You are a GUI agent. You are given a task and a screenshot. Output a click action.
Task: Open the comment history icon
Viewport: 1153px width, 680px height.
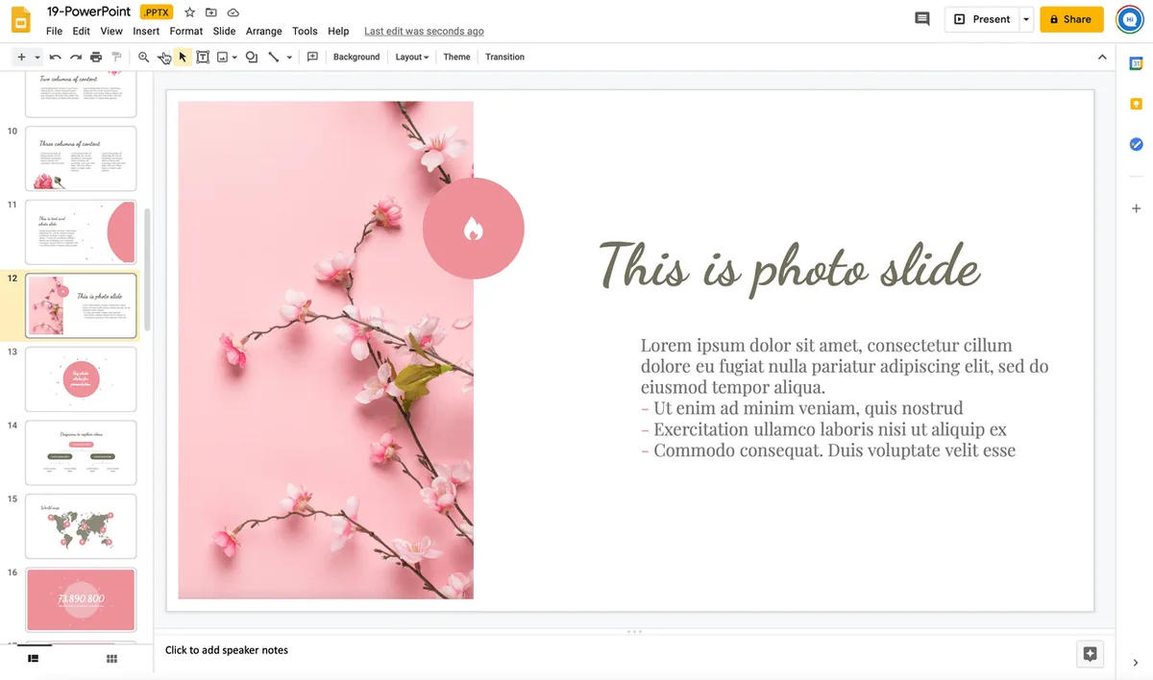(x=922, y=19)
